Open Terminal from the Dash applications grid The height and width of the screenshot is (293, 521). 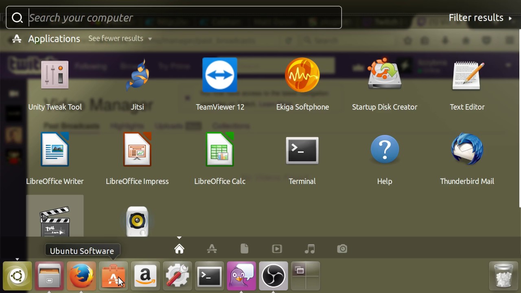click(x=302, y=150)
